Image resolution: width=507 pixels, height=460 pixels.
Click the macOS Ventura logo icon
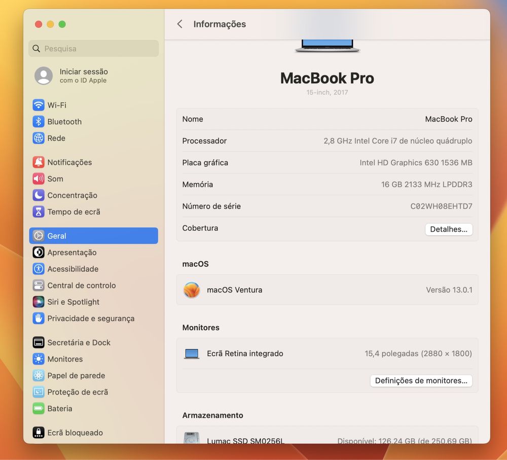(x=192, y=290)
